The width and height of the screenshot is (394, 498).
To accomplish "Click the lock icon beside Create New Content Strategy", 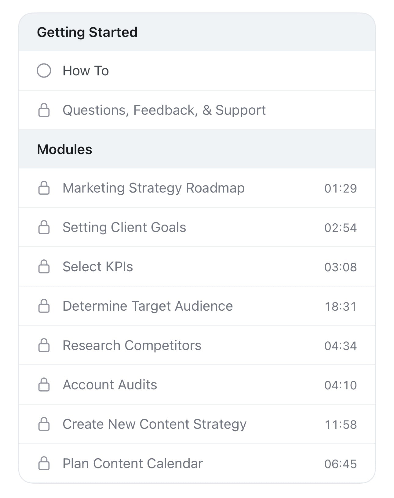I will point(44,424).
